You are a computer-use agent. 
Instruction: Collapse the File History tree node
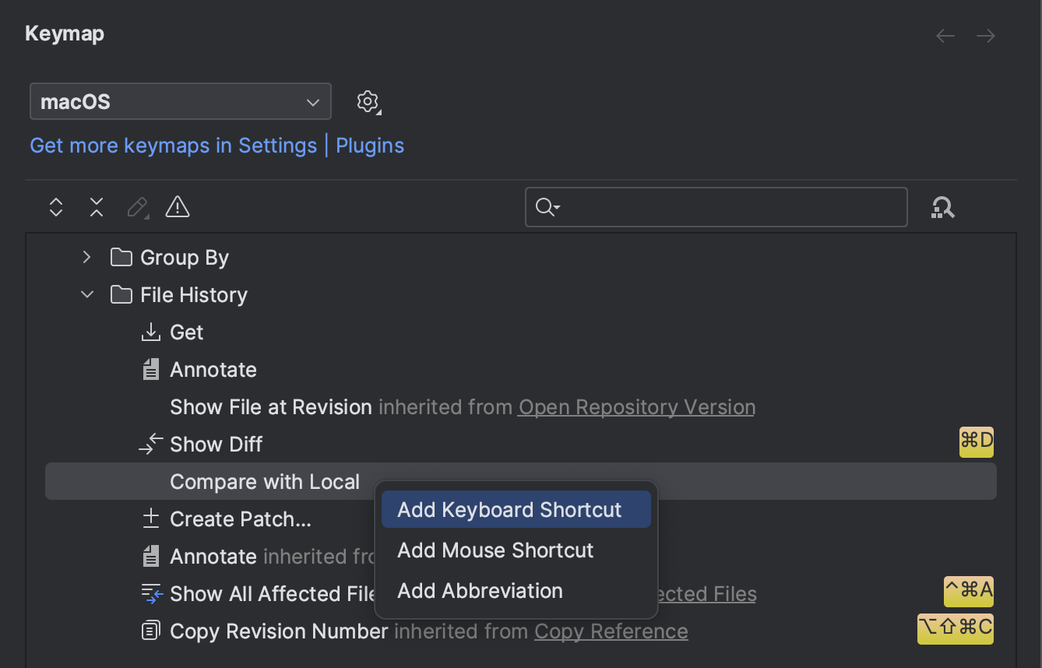[x=86, y=294]
